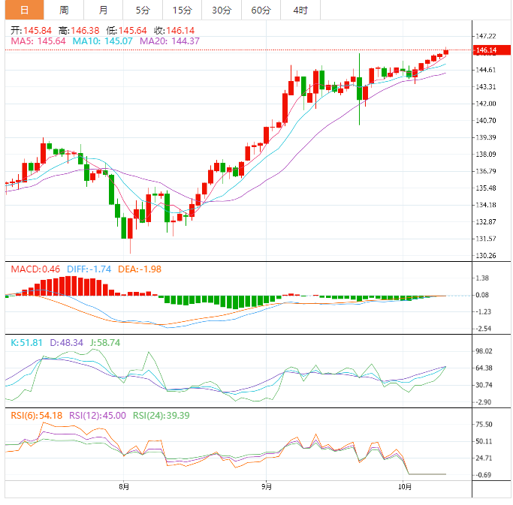
Task: Switch to the monthly 月 tab
Action: (x=104, y=11)
